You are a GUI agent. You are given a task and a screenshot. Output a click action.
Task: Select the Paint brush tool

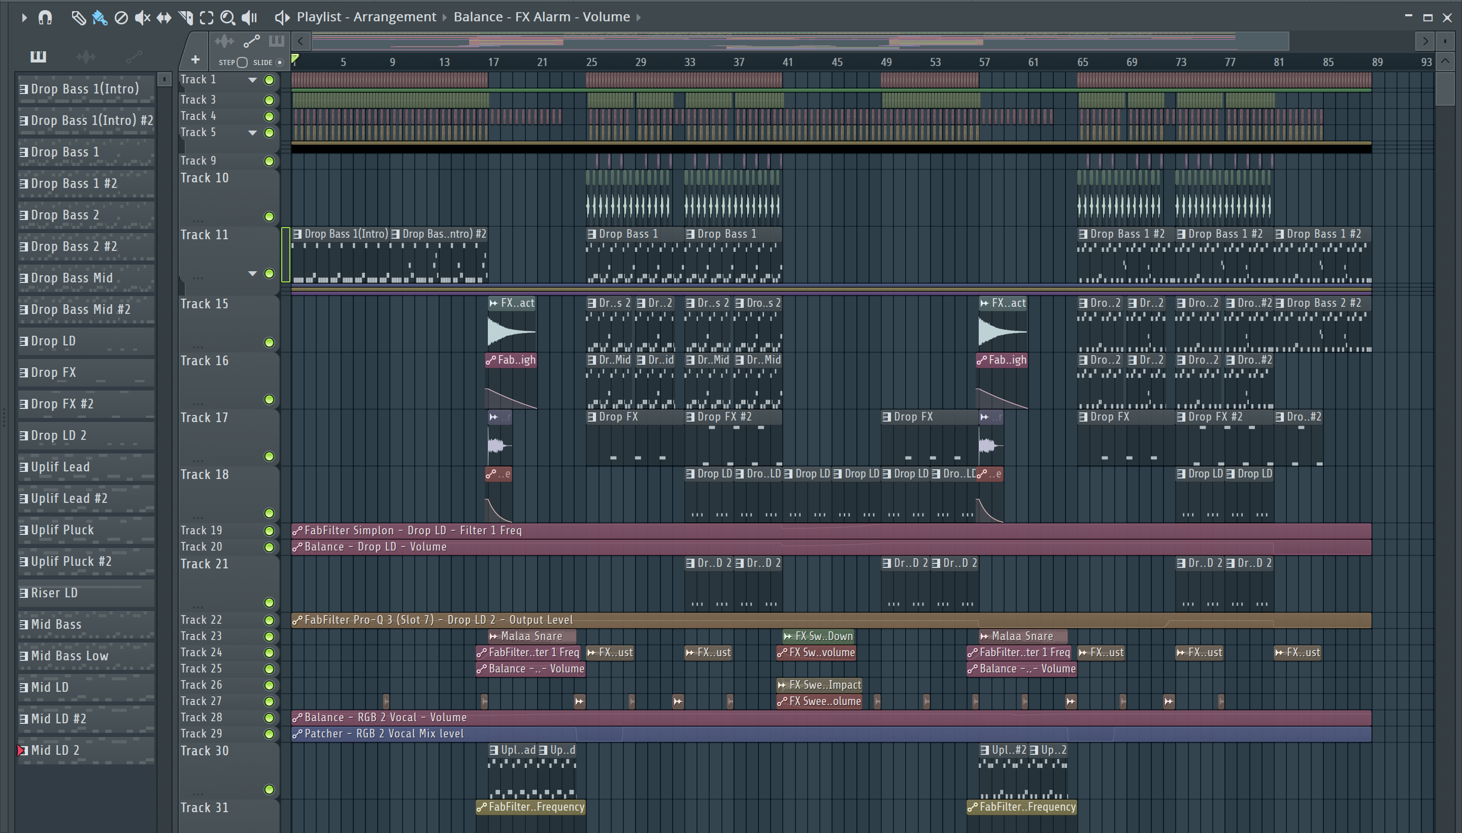point(99,18)
